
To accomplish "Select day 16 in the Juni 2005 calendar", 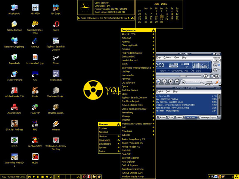I will [x=162, y=16].
